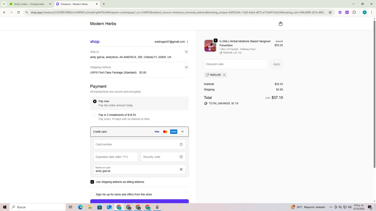Click the TOTAL SAVINGS $1.74 text

click(x=223, y=103)
